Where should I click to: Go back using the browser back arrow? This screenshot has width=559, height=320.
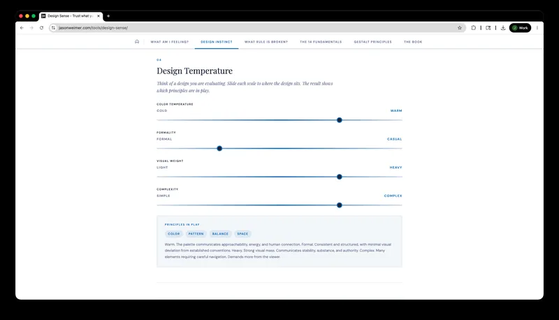point(22,28)
